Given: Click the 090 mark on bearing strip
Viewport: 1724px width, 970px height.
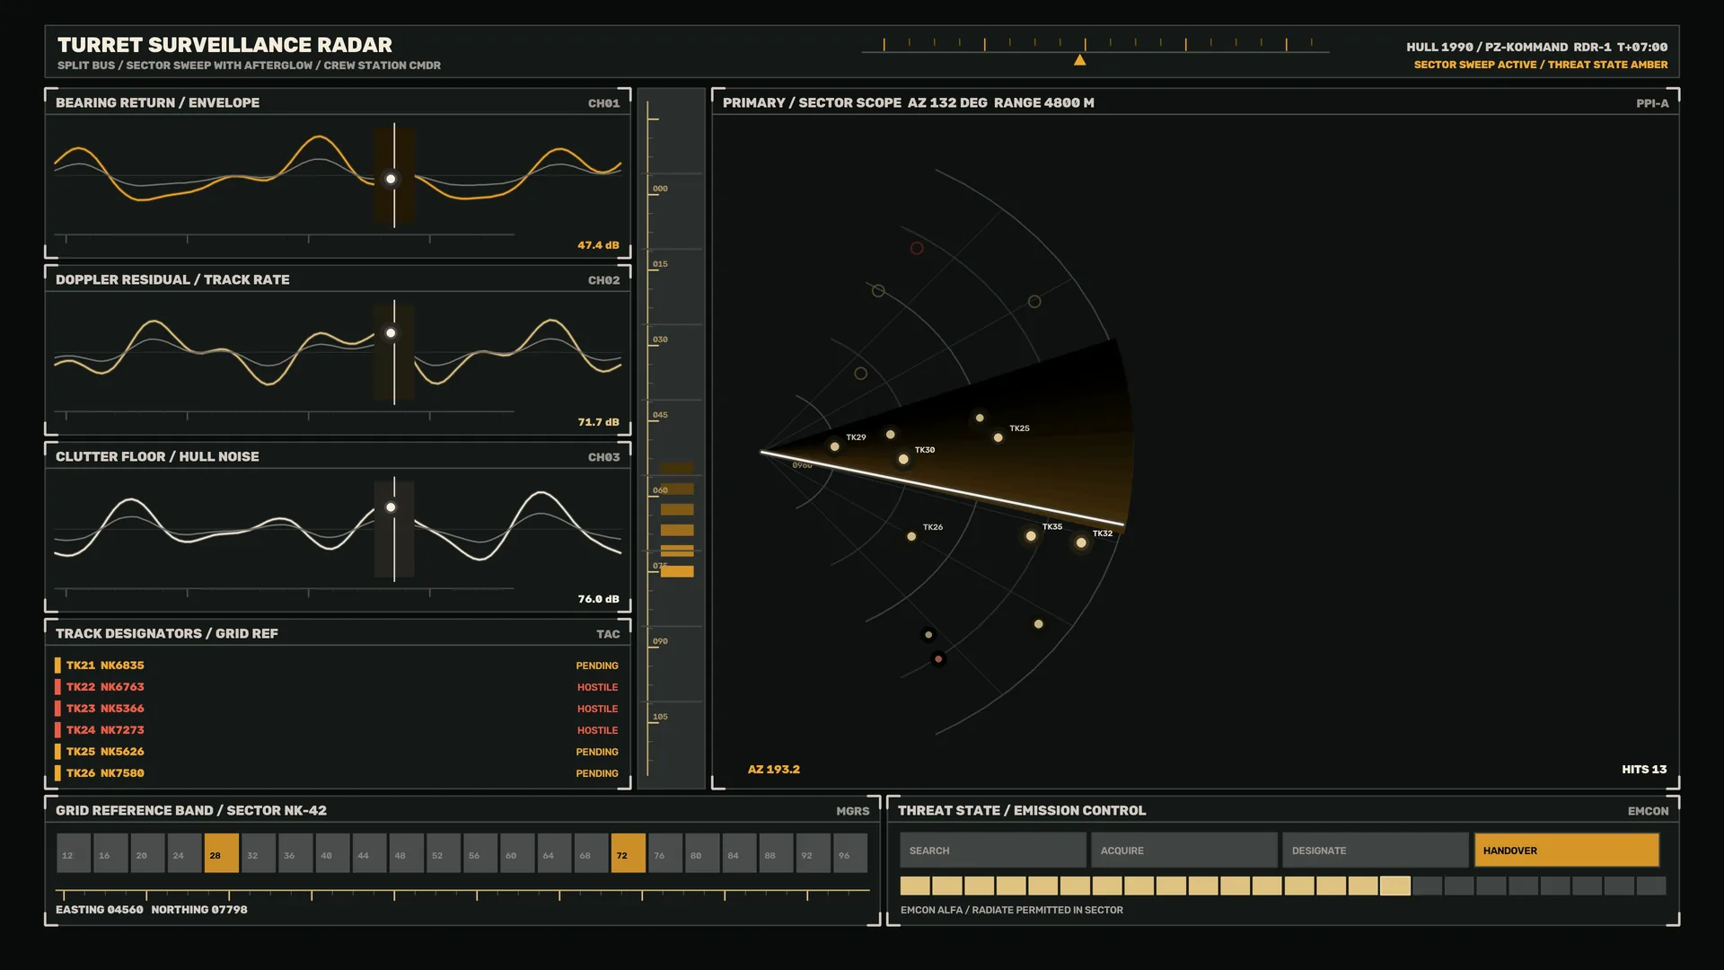Looking at the screenshot, I should 660,641.
